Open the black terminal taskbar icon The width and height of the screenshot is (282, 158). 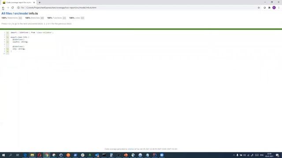(x=104, y=155)
